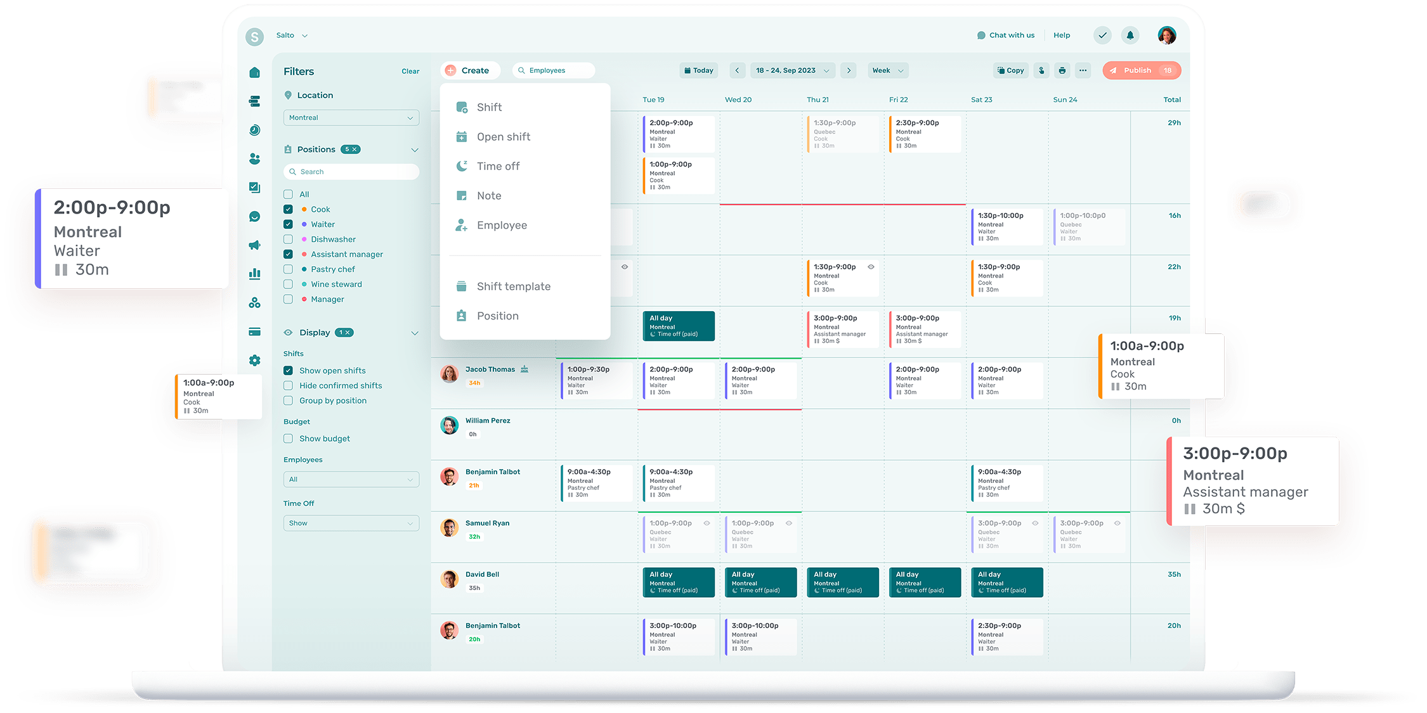Screen dimensions: 1427x713
Task: Open the employees sidebar icon
Action: click(x=254, y=158)
